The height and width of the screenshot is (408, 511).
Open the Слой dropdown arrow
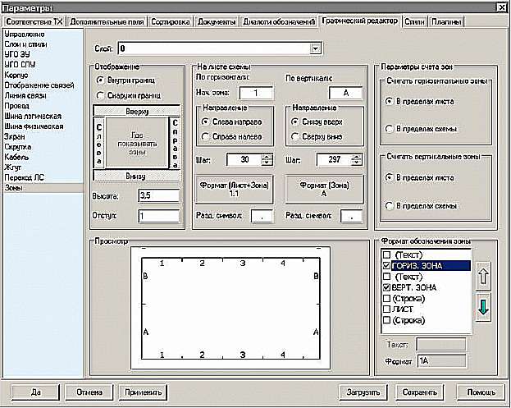point(315,49)
